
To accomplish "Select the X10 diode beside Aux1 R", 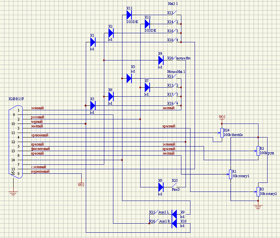I will click(x=174, y=223).
